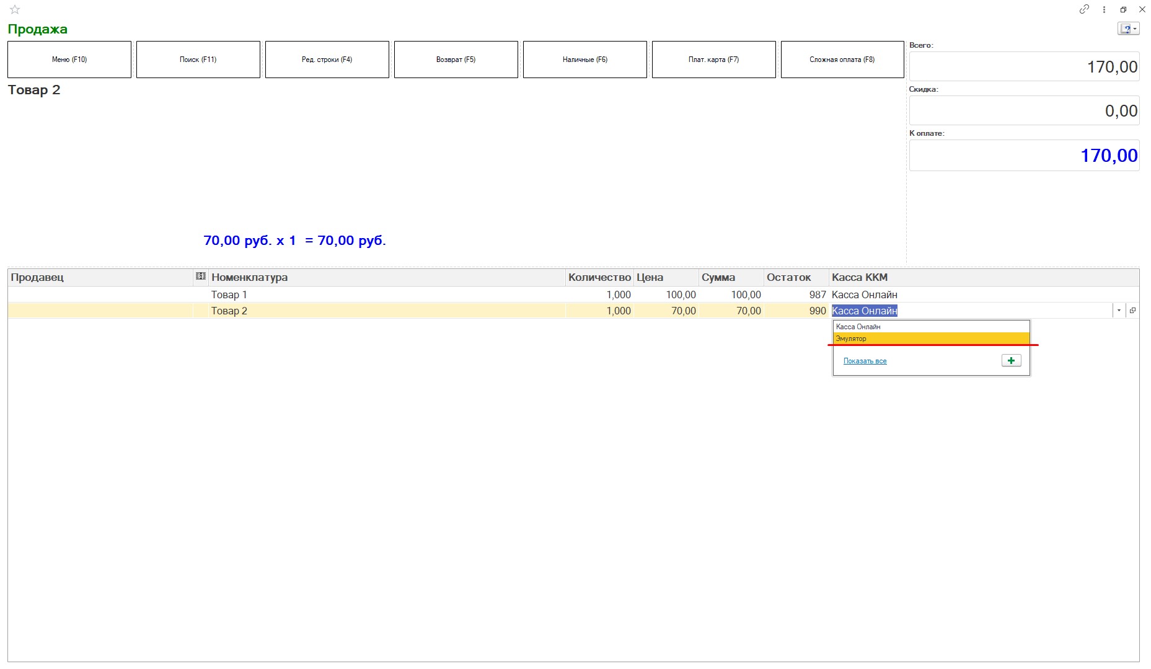Click quantity 1,000 in Товар 1 row
Screen dimensions: 1151x669
click(x=618, y=295)
